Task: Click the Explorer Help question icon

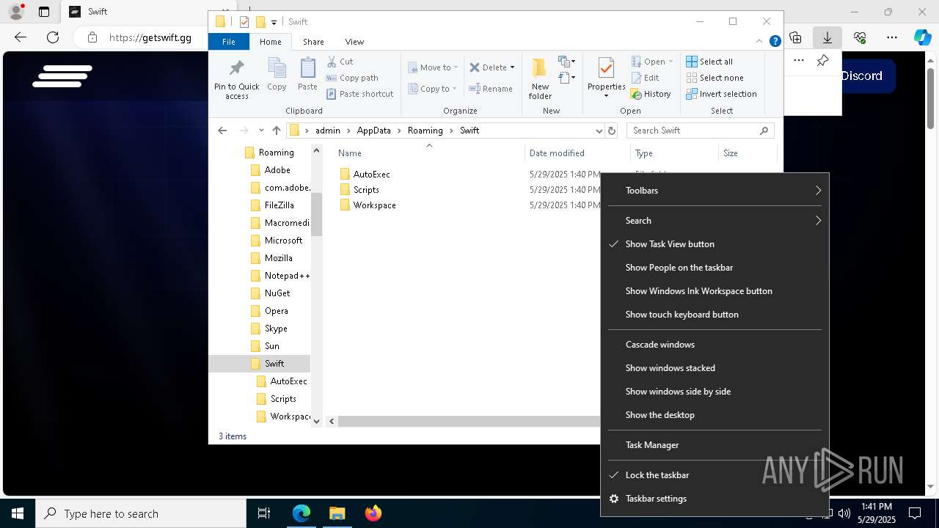Action: tap(775, 42)
